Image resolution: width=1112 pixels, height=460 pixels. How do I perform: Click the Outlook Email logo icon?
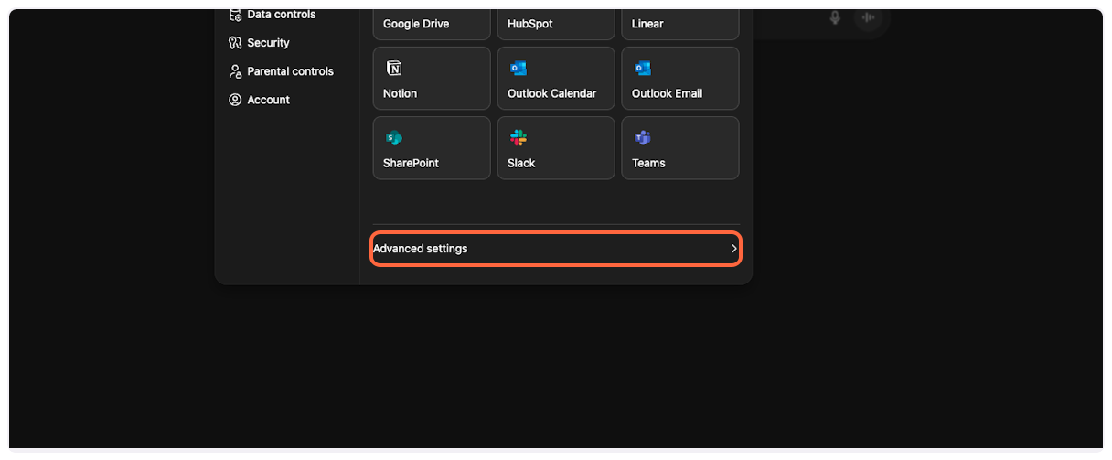point(642,69)
